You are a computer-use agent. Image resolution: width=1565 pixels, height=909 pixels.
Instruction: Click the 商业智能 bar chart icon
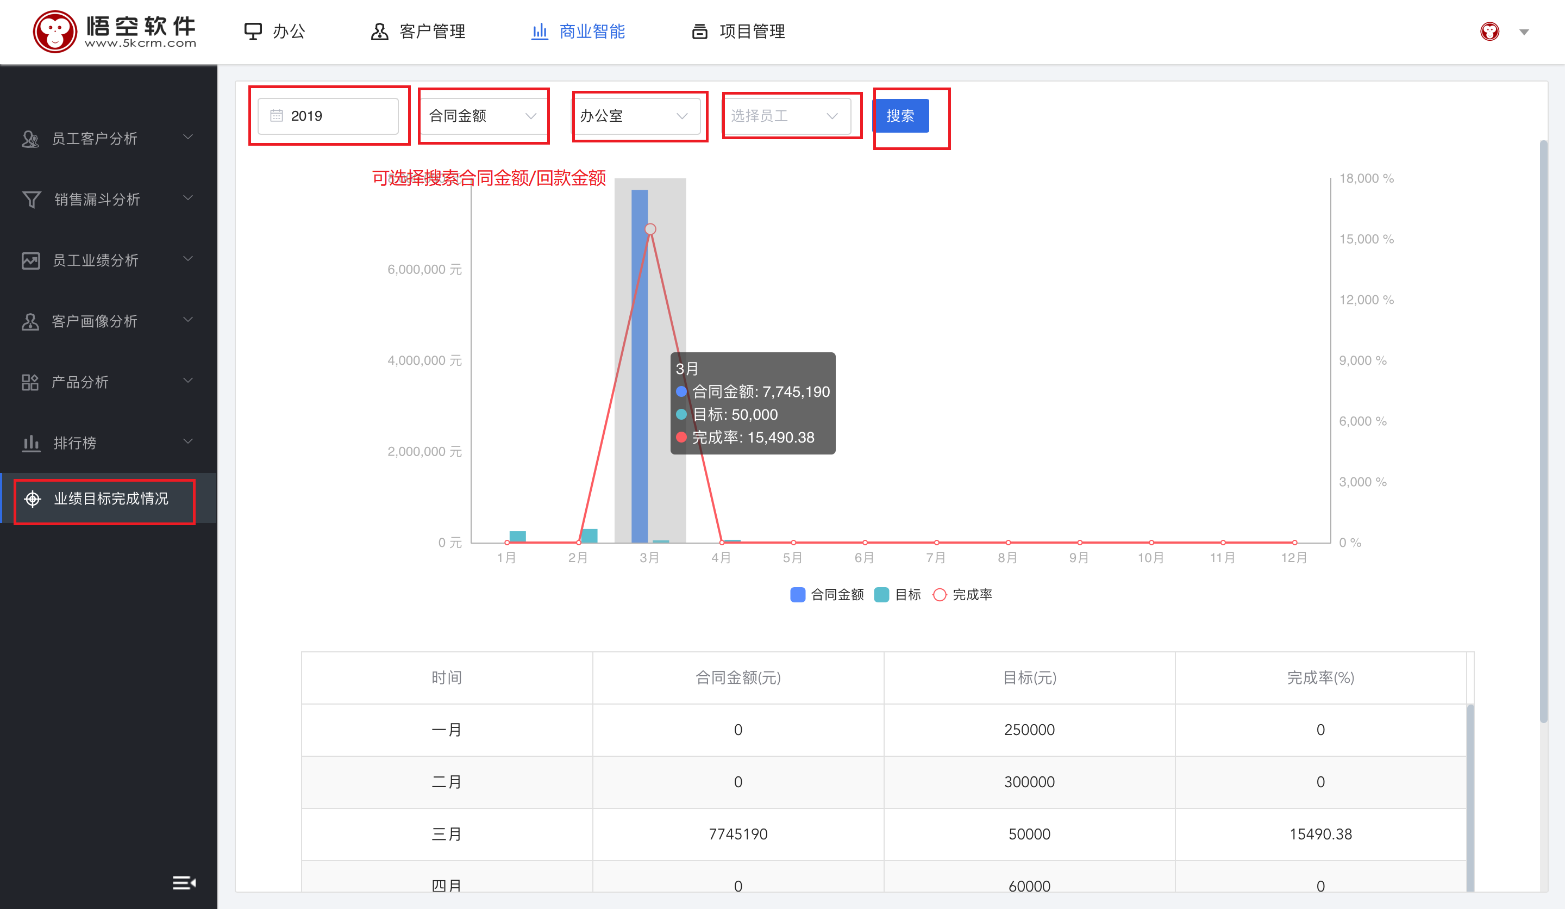click(540, 31)
